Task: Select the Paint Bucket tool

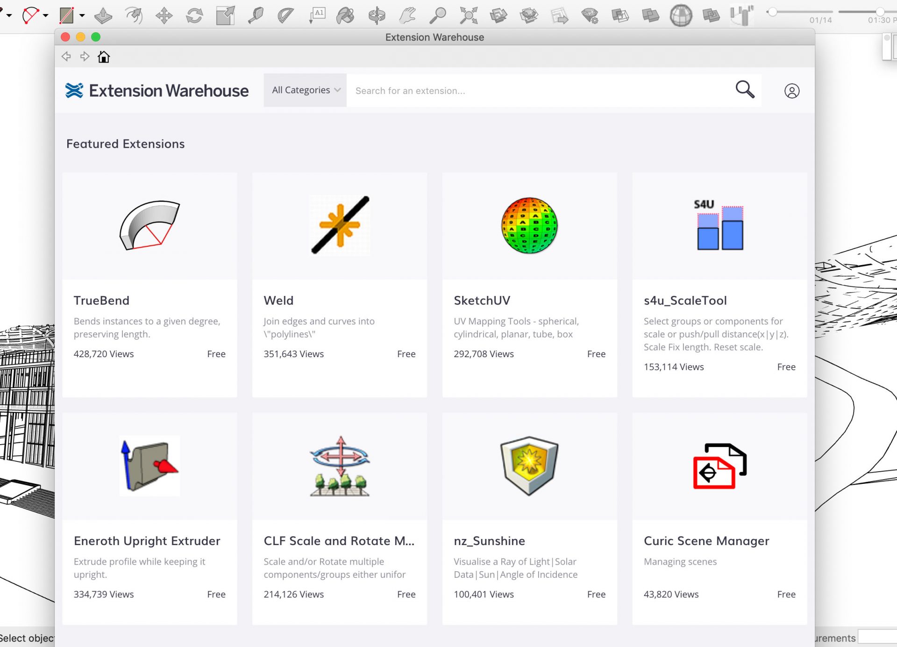Action: pyautogui.click(x=346, y=15)
